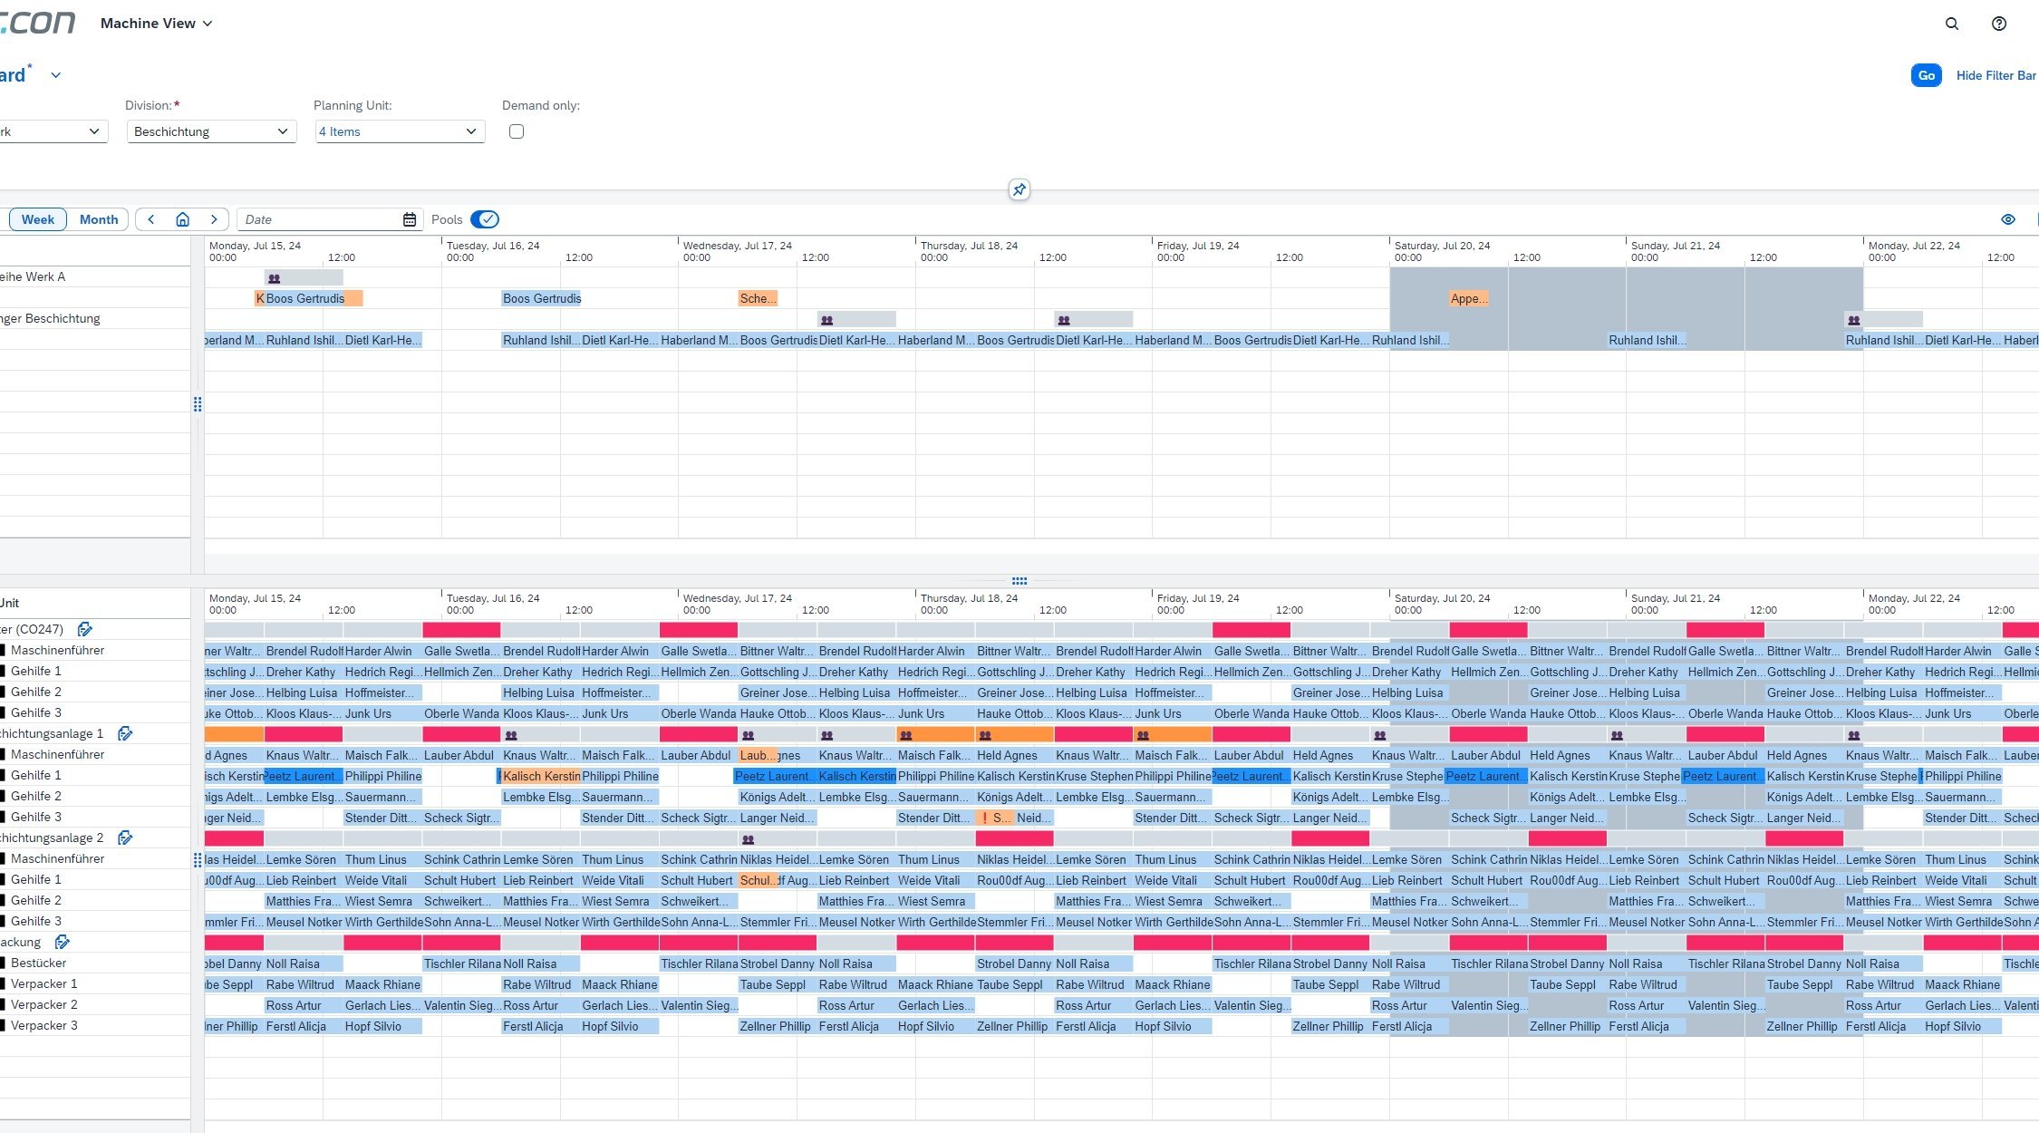
Task: Click the Go button
Action: pos(1926,75)
